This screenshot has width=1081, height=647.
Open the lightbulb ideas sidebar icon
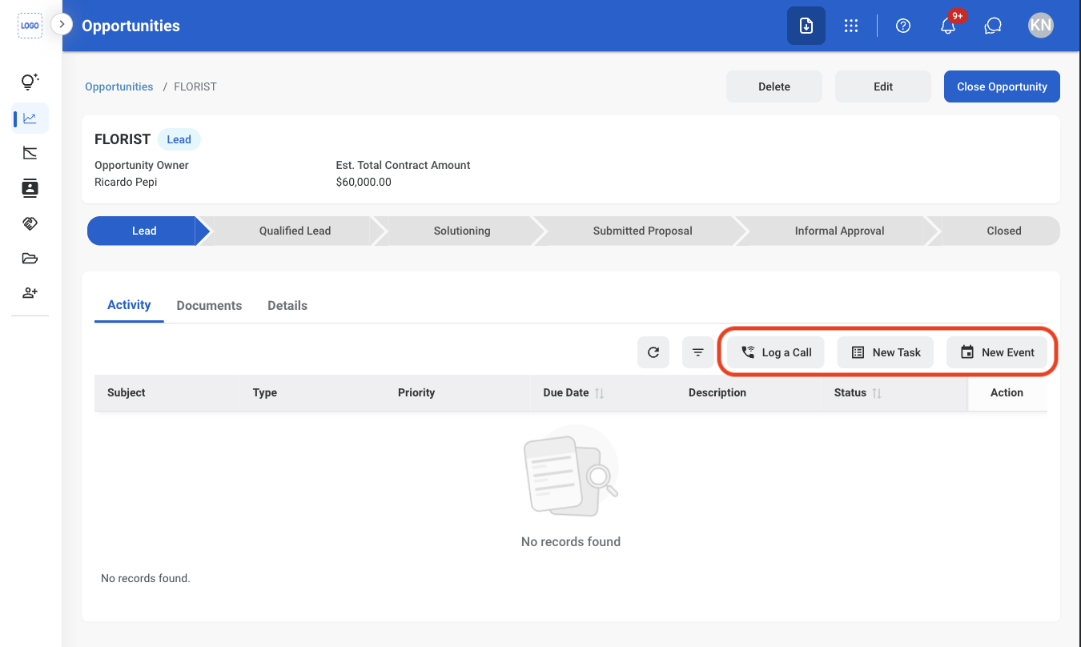coord(30,82)
